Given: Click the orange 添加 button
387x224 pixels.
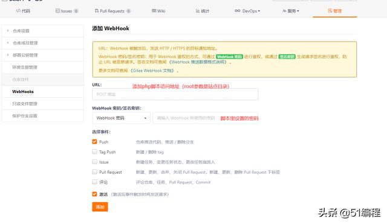Looking at the screenshot, I should (100, 206).
